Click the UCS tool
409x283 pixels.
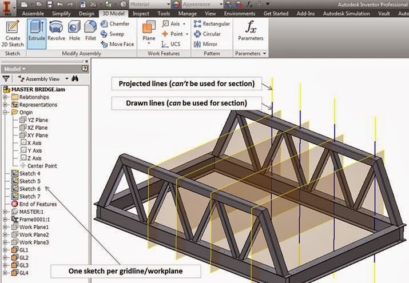tap(171, 44)
